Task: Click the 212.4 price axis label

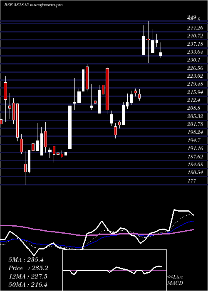Action: click(194, 101)
